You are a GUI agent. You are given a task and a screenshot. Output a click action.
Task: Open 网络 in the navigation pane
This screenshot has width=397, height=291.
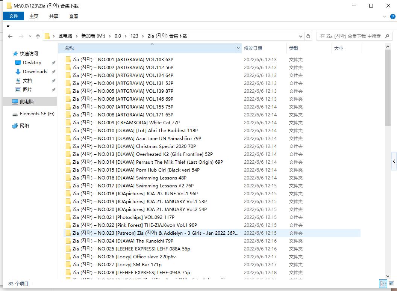[x=24, y=126]
